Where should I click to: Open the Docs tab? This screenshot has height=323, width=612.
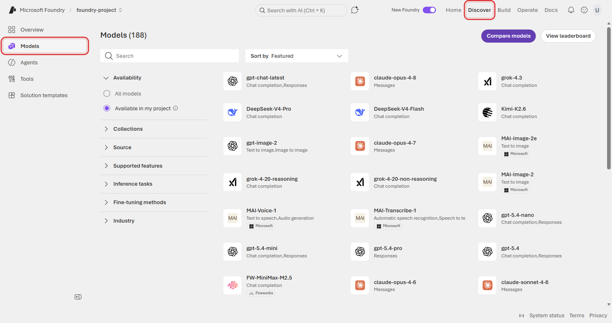click(x=551, y=10)
